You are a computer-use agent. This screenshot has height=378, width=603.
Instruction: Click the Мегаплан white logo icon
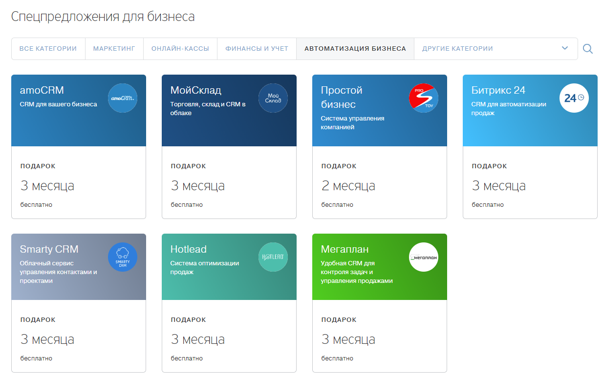pos(424,257)
